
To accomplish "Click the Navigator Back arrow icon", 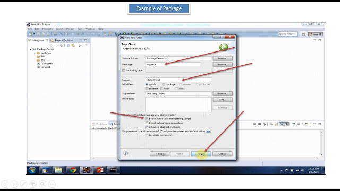I will [x=52, y=45].
